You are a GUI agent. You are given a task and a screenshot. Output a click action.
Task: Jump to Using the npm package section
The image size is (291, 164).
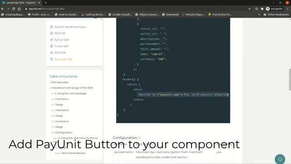point(70,93)
